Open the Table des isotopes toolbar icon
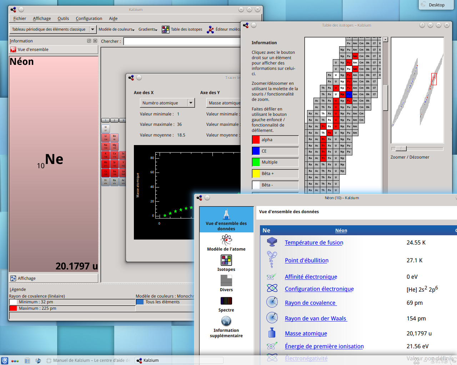Image resolution: width=457 pixels, height=365 pixels. pyautogui.click(x=166, y=29)
